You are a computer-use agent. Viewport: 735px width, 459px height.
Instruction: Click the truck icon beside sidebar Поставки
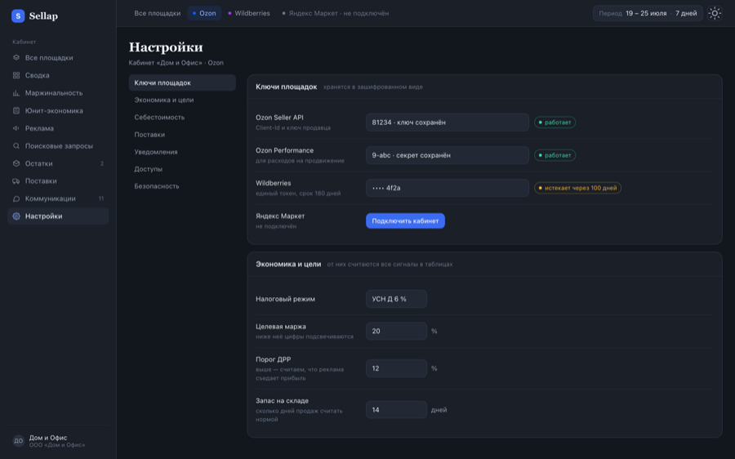pos(16,181)
